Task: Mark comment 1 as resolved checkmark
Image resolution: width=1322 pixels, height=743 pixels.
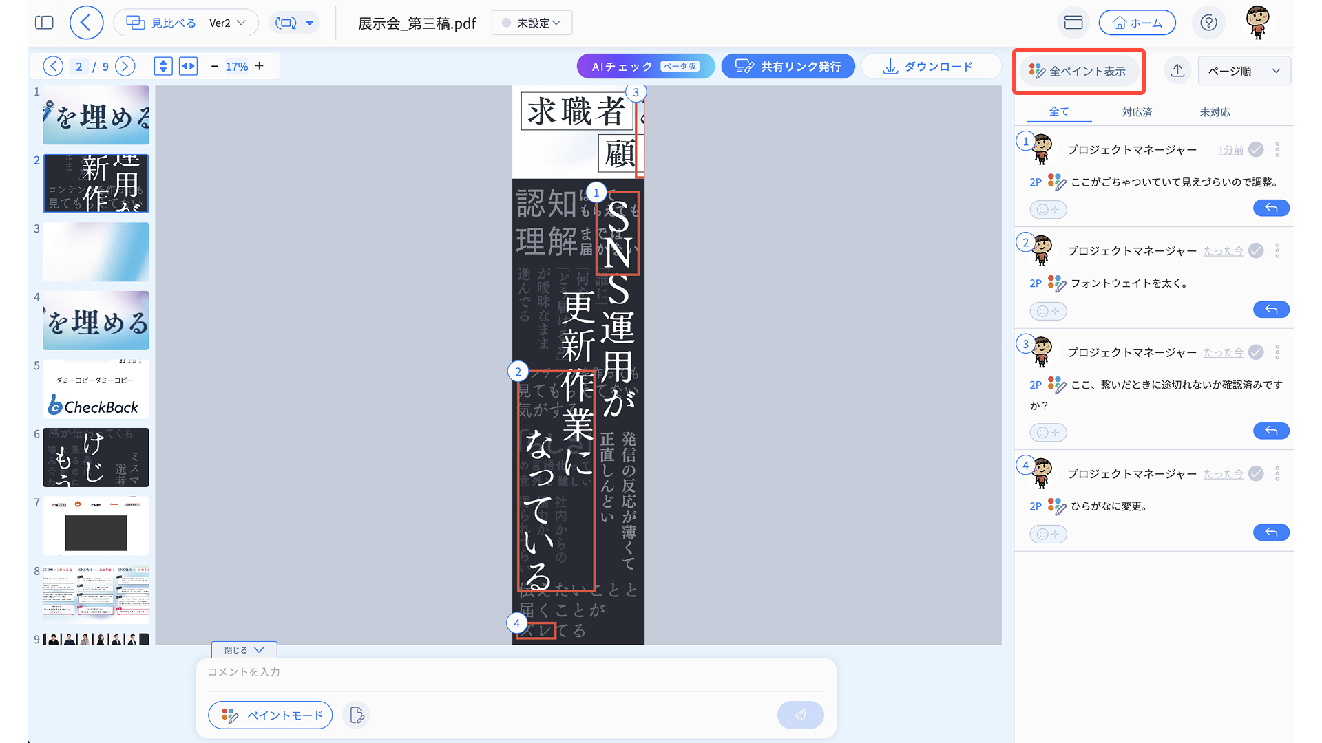Action: tap(1256, 149)
